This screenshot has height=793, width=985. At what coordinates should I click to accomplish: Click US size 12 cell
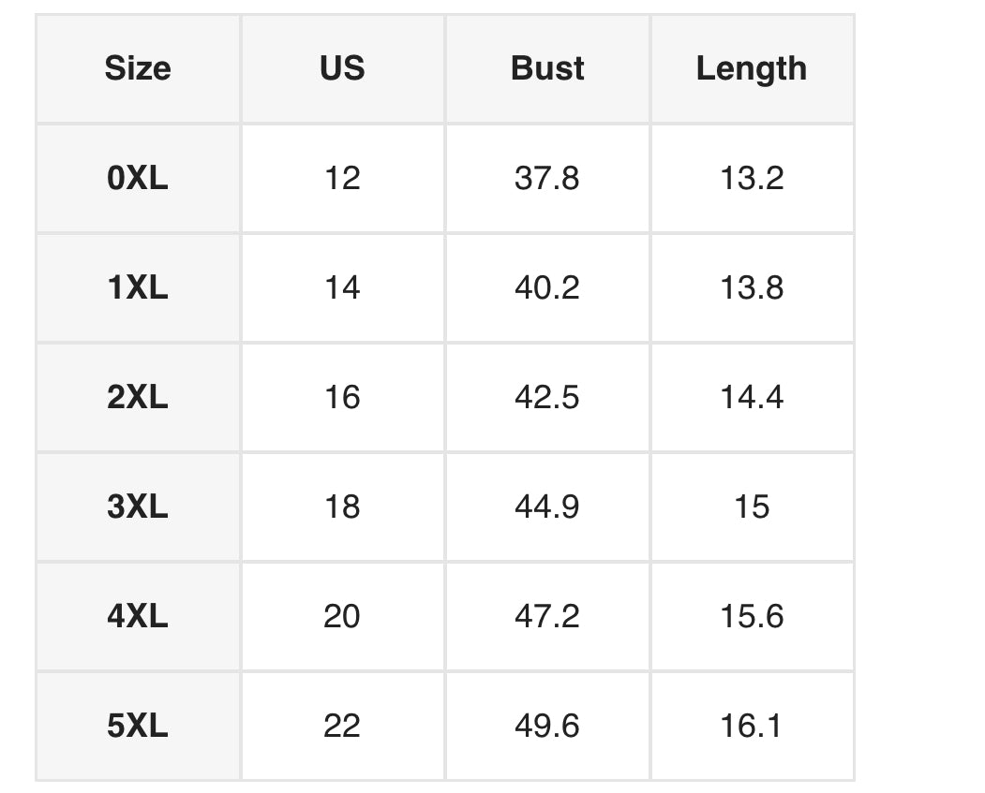pos(342,178)
